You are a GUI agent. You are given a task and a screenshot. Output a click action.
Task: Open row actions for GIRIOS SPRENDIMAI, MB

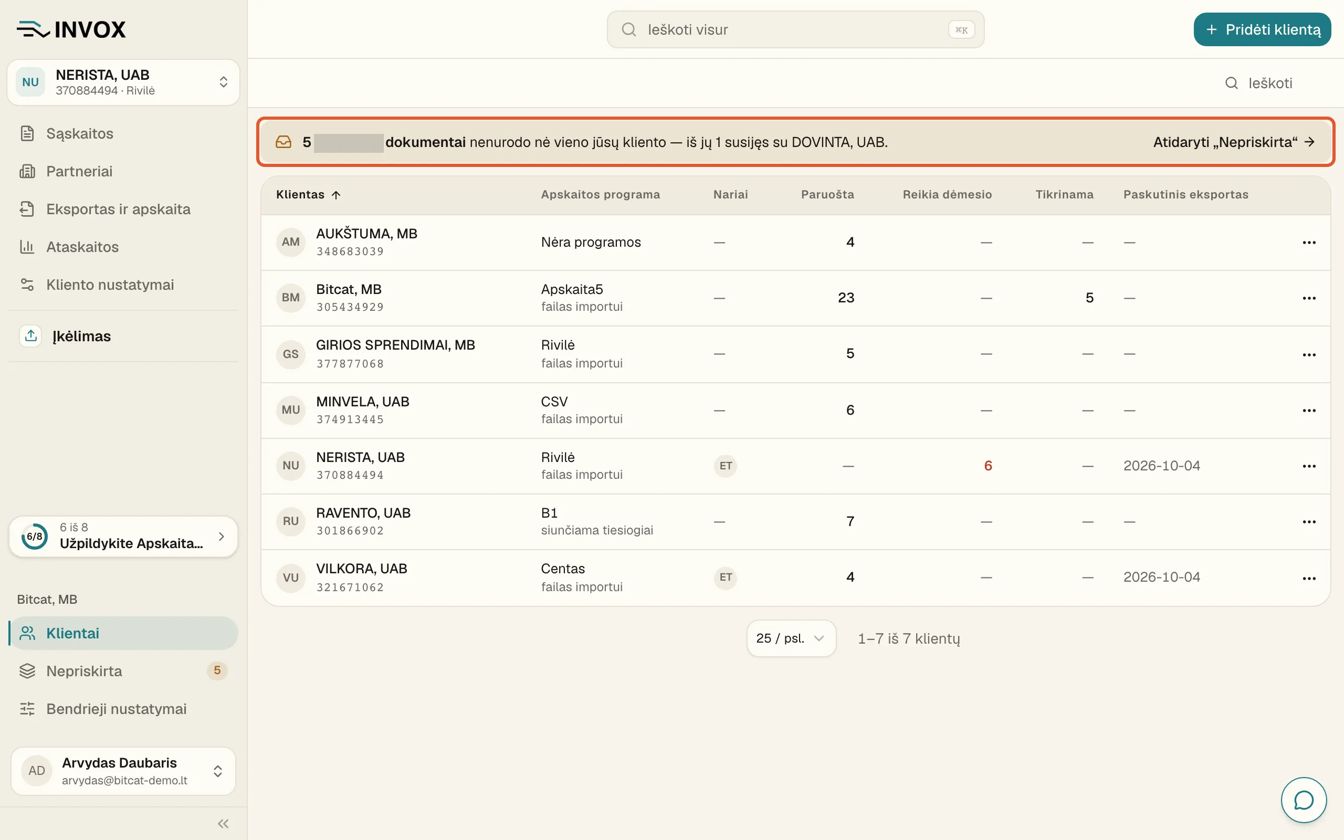click(x=1309, y=354)
